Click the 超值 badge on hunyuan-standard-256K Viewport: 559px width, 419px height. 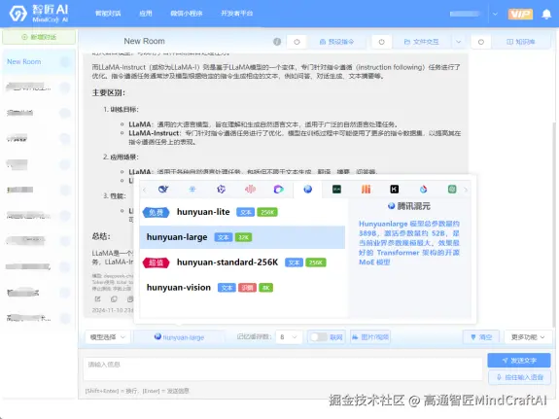pos(156,262)
